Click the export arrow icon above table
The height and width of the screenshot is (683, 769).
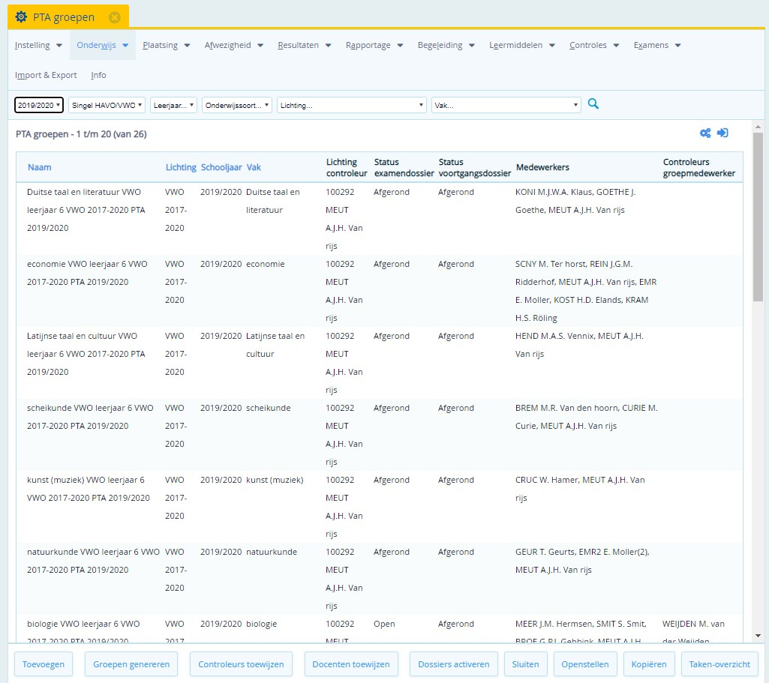(x=722, y=133)
